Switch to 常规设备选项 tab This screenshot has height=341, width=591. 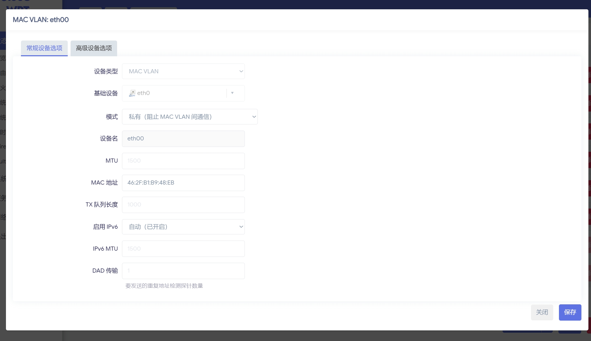[x=44, y=48]
